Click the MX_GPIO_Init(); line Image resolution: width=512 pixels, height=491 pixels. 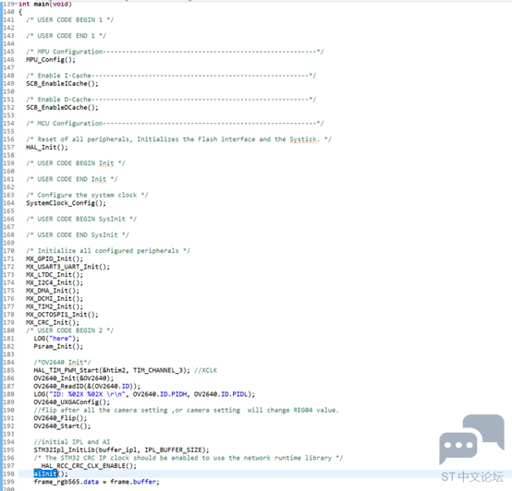tap(55, 258)
